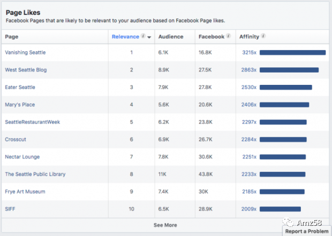
Task: Click the 7.8K audience cell
Action: coord(163,157)
